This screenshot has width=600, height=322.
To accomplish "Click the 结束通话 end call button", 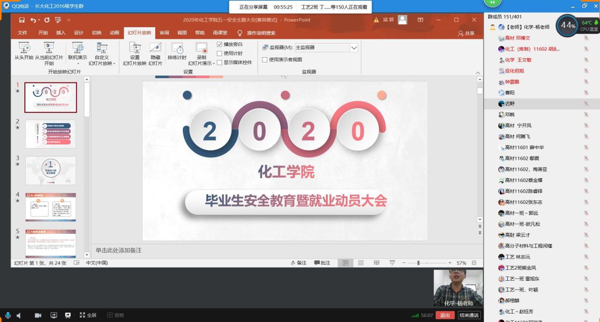I will point(468,315).
